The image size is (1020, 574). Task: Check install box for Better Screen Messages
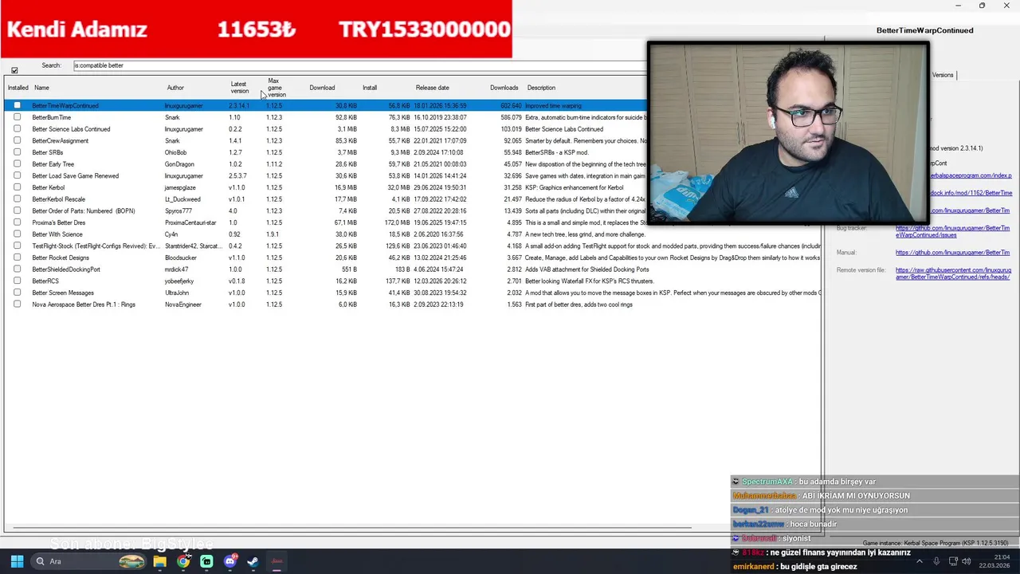17,293
